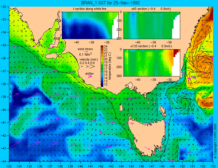
Task: Click the latitude axis label "-43"
Action: pyautogui.click(x=3, y=148)
